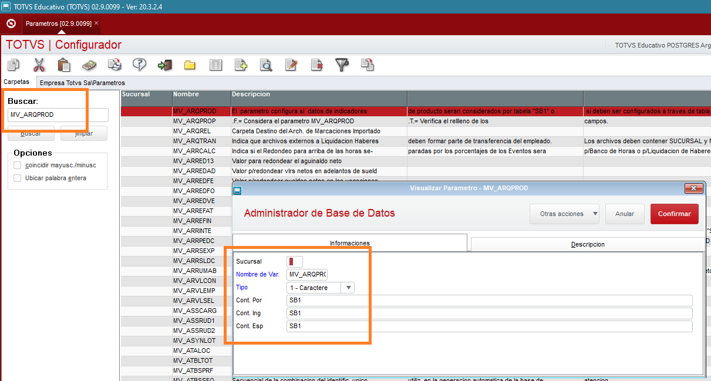Select the MV_ASSCARG row
The width and height of the screenshot is (711, 381).
[176, 311]
